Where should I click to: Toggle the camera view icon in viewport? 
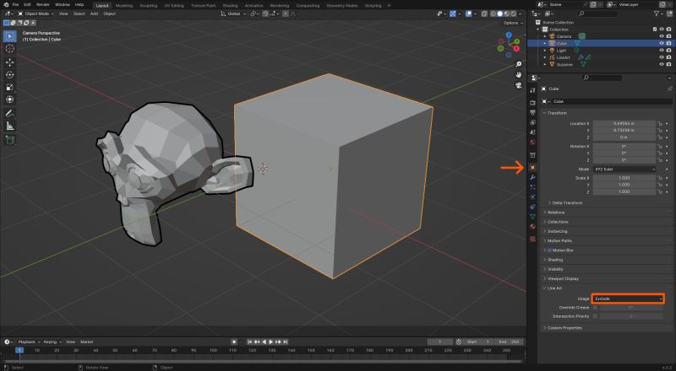coord(518,86)
